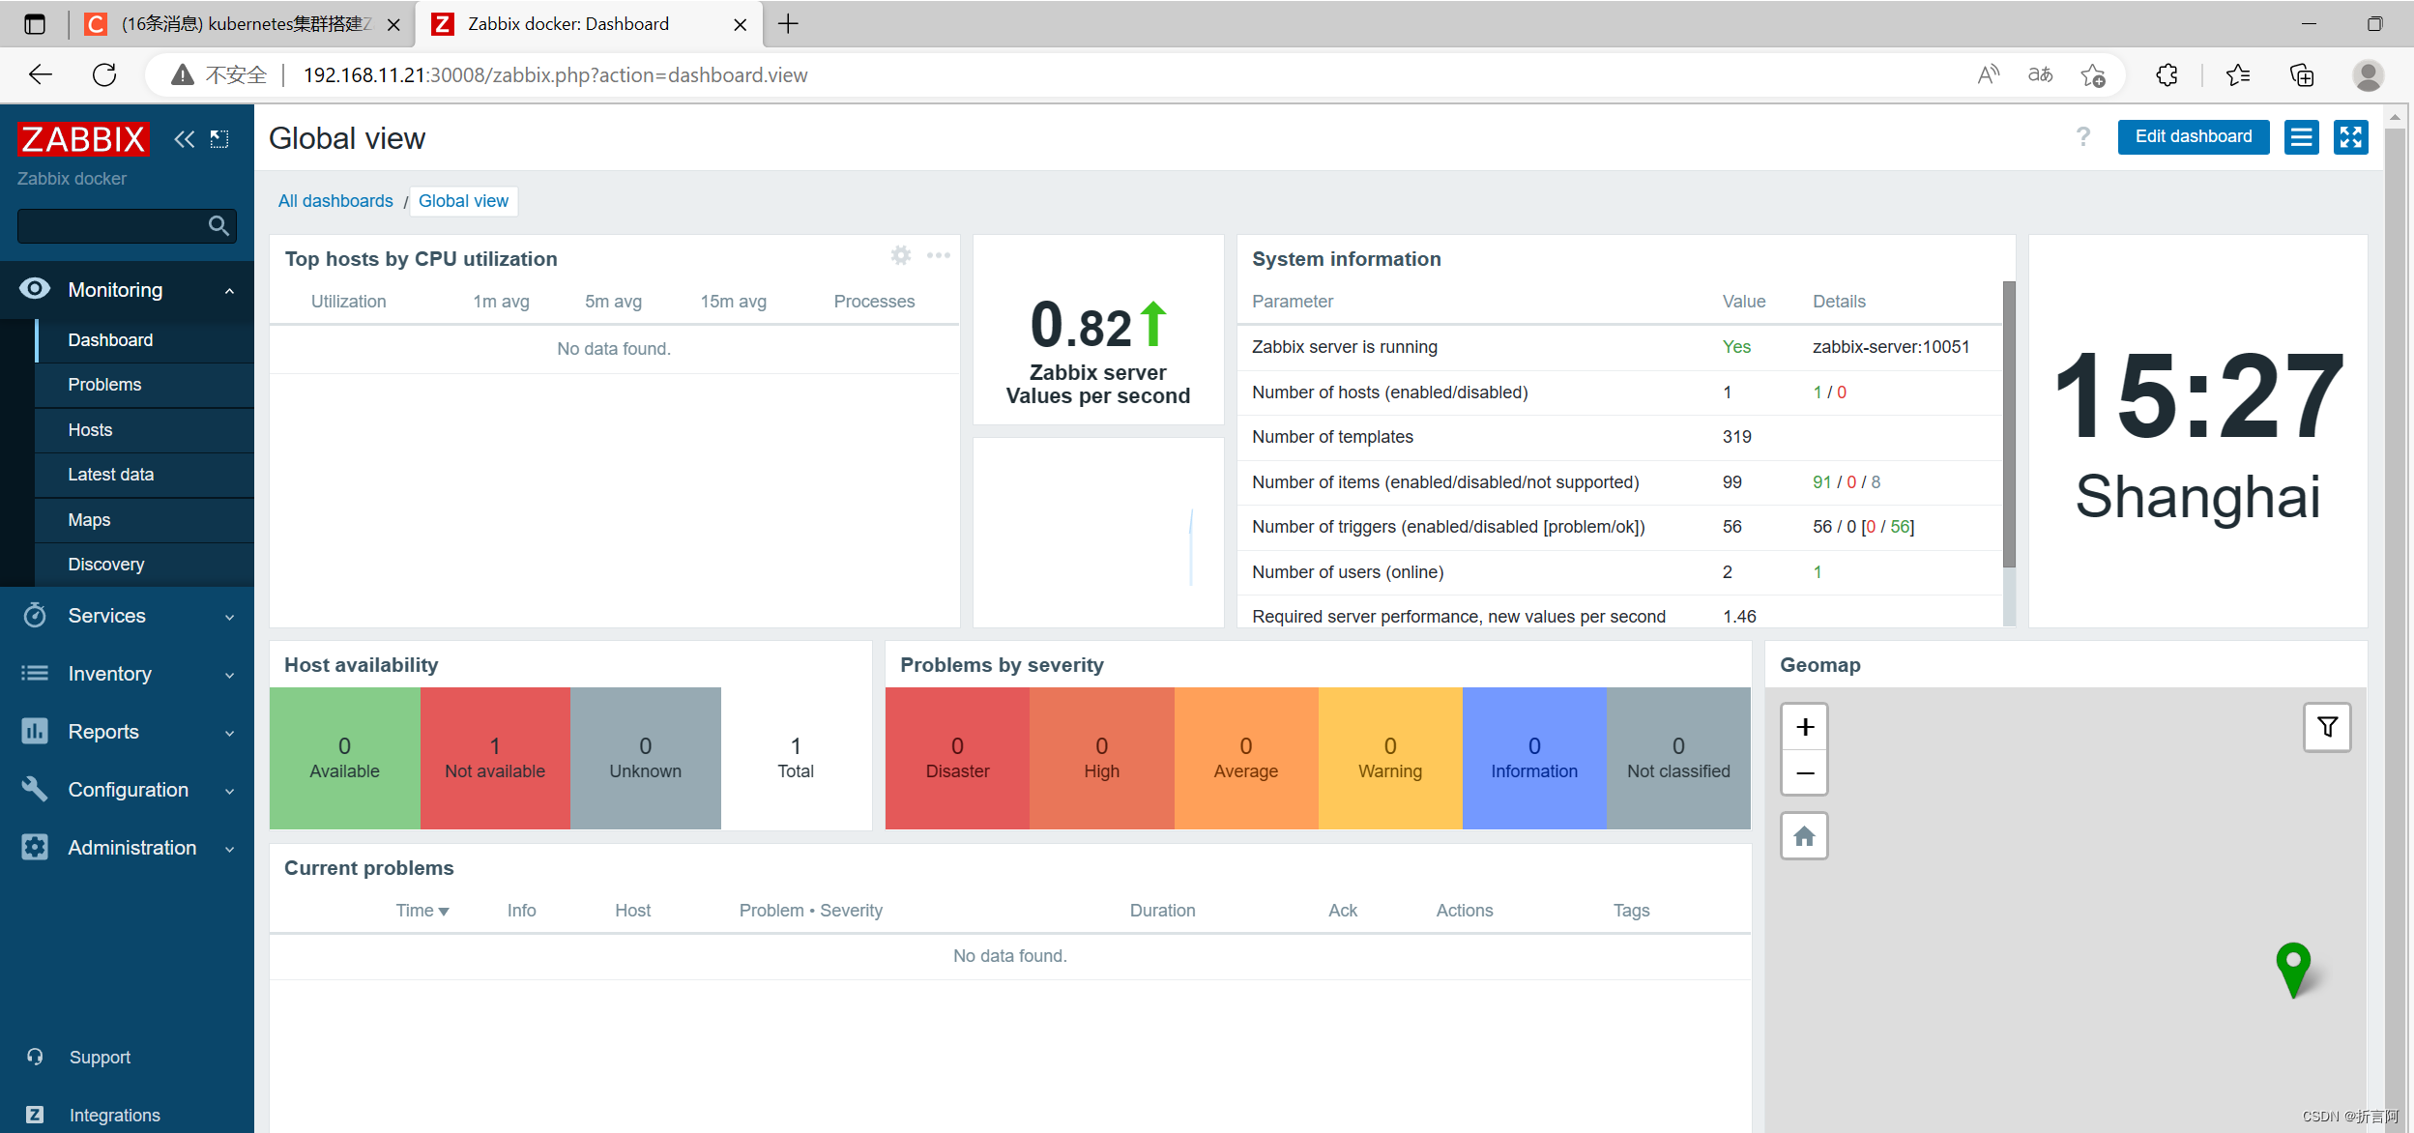
Task: Open Latest data under Monitoring
Action: point(145,475)
